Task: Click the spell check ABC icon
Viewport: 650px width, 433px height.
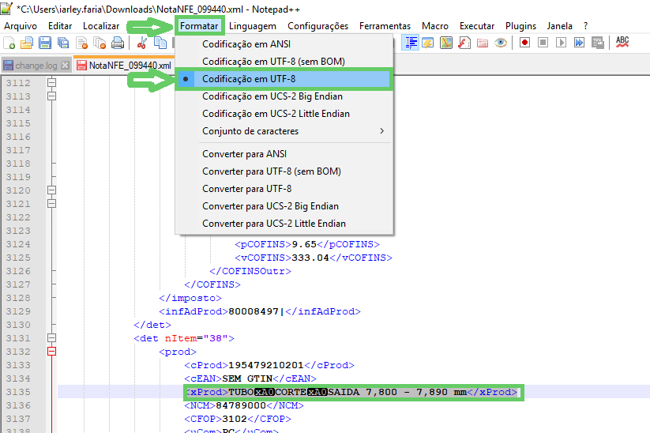Action: pyautogui.click(x=622, y=42)
